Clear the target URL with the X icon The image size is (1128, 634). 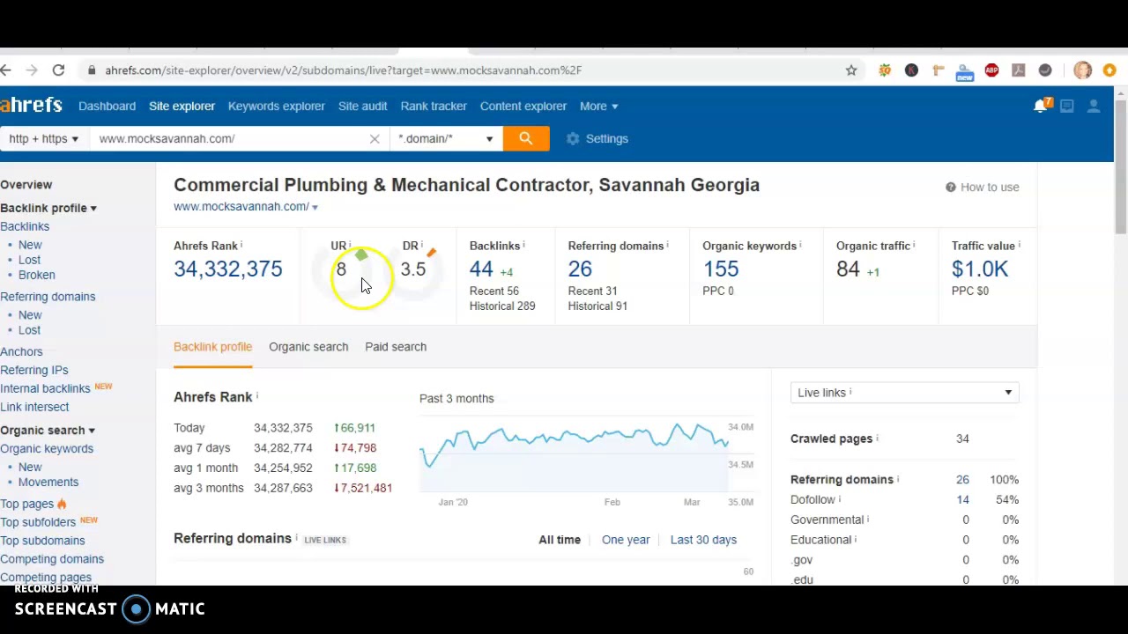(375, 138)
